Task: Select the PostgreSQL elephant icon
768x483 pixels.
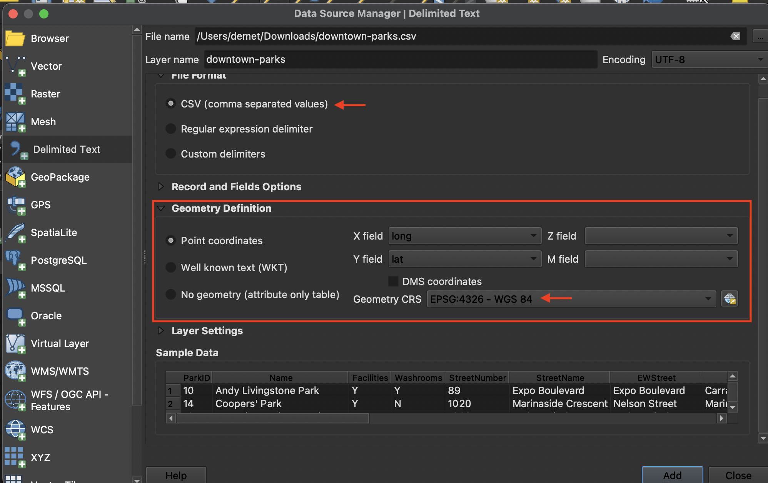Action: click(x=15, y=260)
